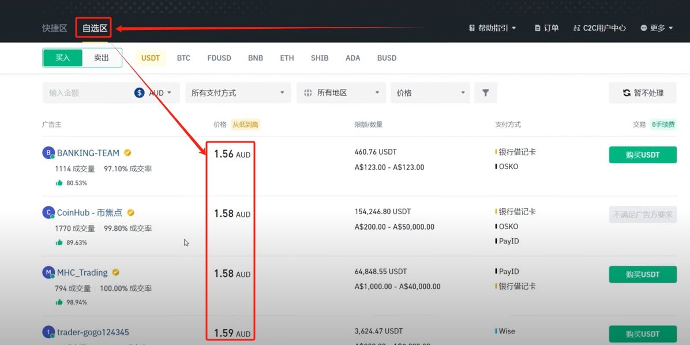Click the 0手续费 fee badge

click(x=663, y=125)
